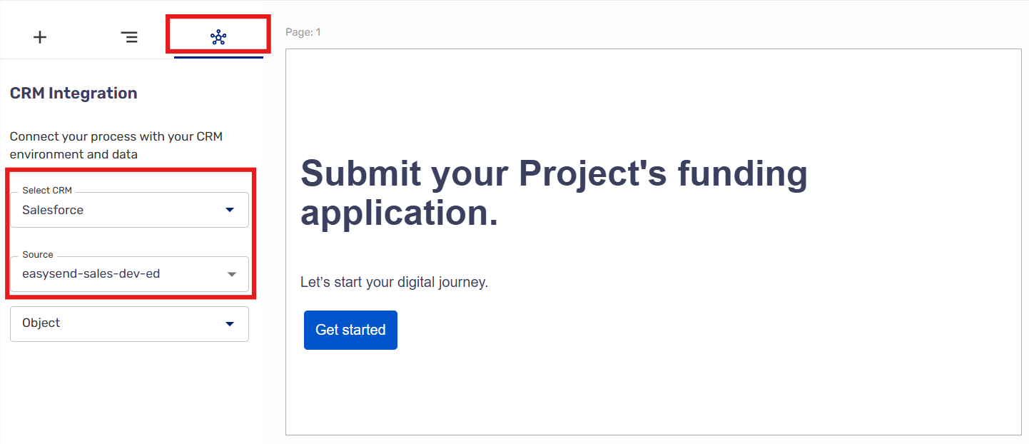Viewport: 1029px width, 444px height.
Task: Click the Source field's gray arrow
Action: click(231, 274)
